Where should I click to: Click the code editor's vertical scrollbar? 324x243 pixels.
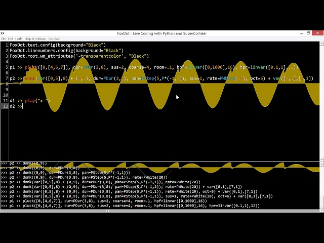(321, 101)
